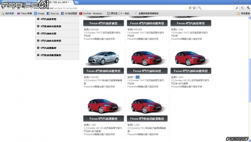Viewport: 251px width, 142px height.
Task: Open the Focus 4門柴油時尚經典型 model button
Action: [104, 71]
